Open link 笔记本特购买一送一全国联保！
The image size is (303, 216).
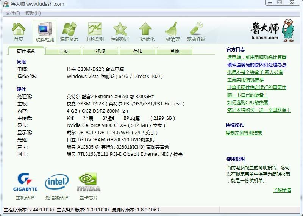[259, 110]
